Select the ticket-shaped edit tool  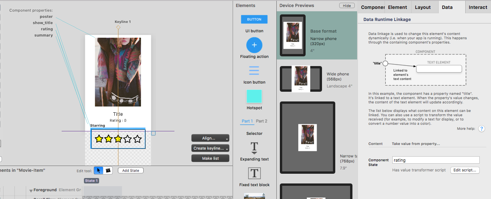[108, 170]
